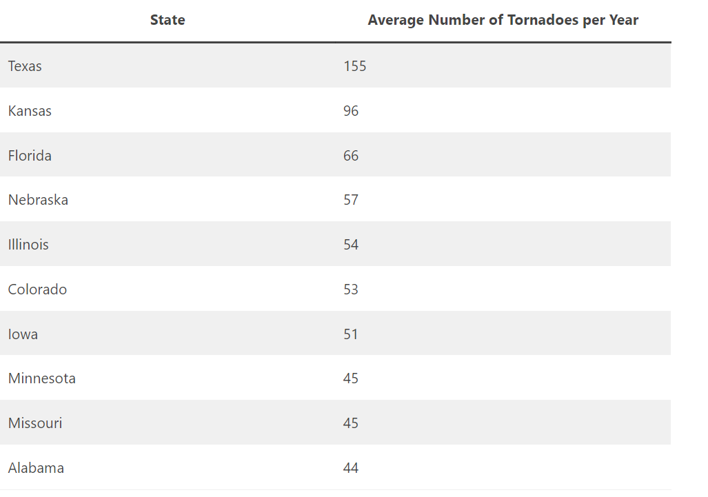
Task: Select the value 44 for Alabama
Action: click(x=351, y=468)
